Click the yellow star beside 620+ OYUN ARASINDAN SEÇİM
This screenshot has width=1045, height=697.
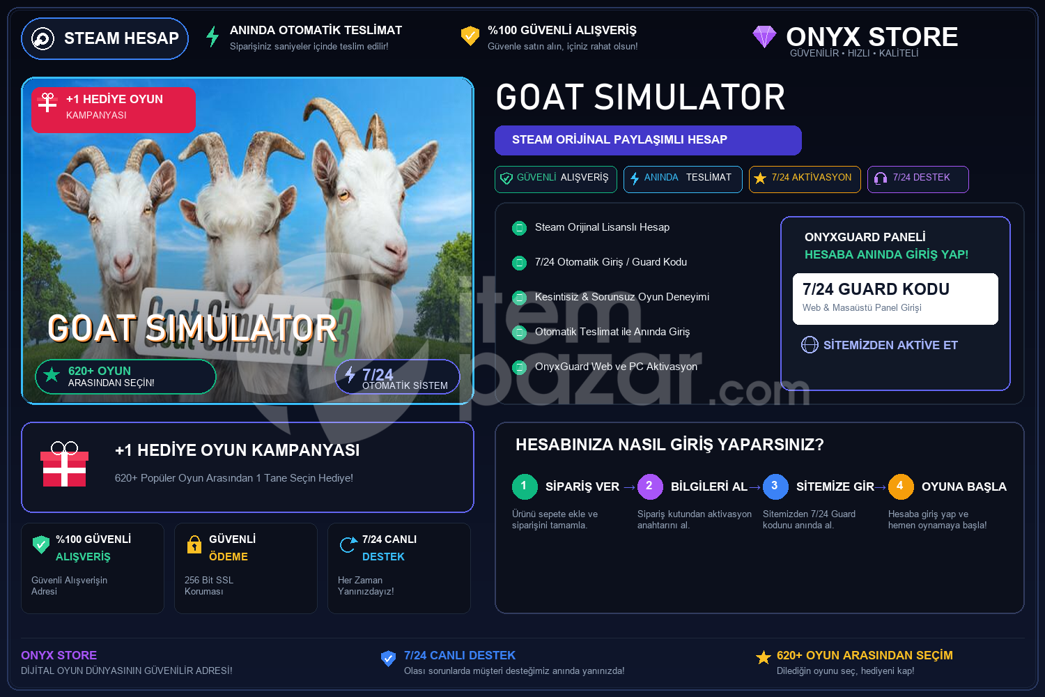(764, 657)
